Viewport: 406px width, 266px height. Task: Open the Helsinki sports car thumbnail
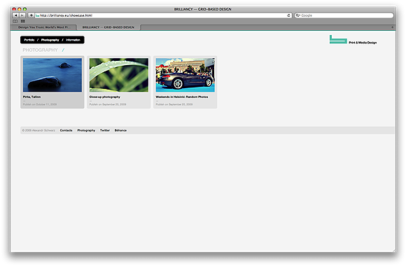click(x=185, y=75)
